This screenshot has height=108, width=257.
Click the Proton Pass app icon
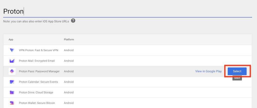12,71
